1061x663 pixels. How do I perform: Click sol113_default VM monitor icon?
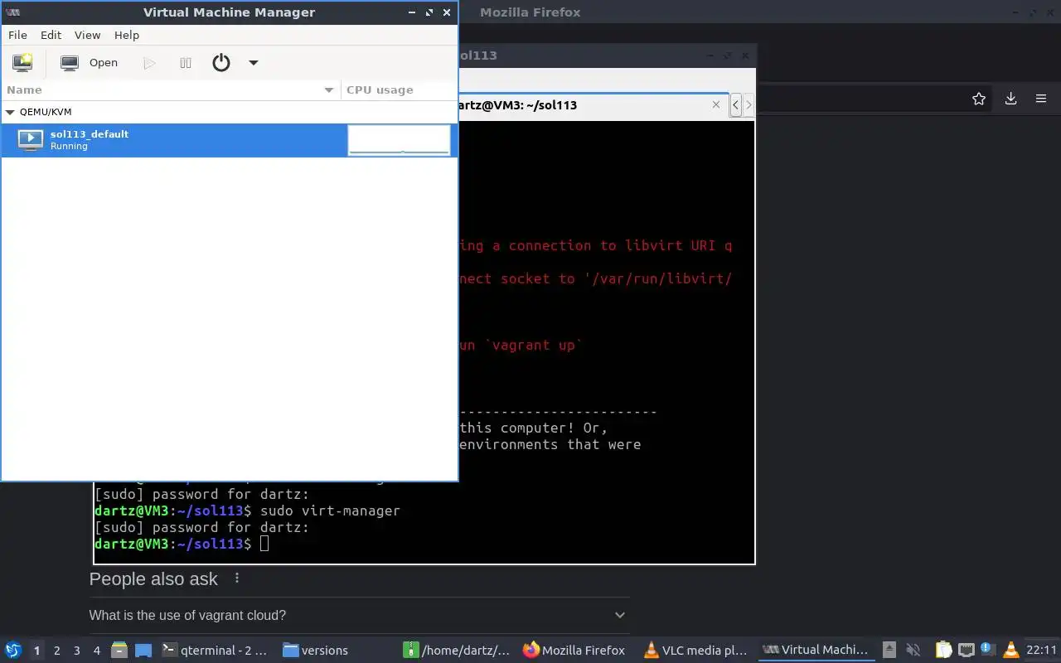pos(31,140)
